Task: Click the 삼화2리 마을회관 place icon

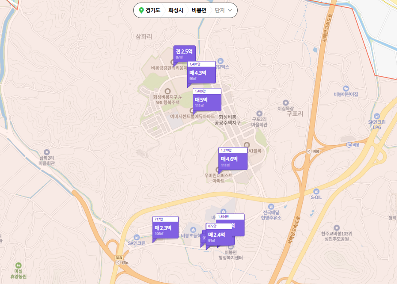Action: pyautogui.click(x=47, y=152)
